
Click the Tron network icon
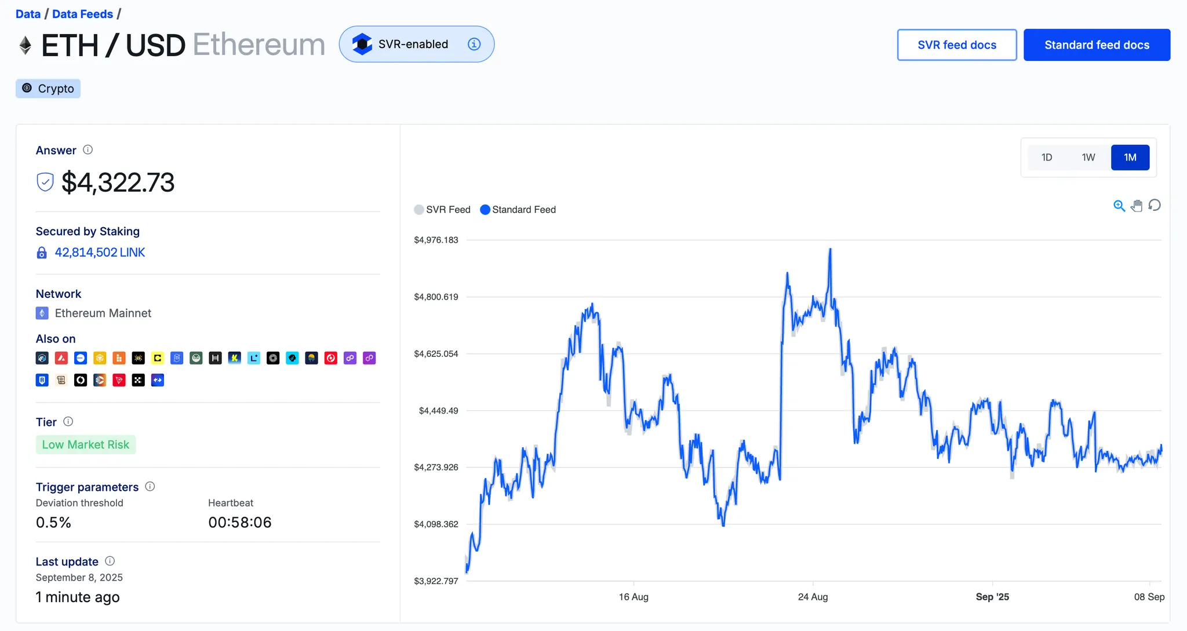coord(119,380)
